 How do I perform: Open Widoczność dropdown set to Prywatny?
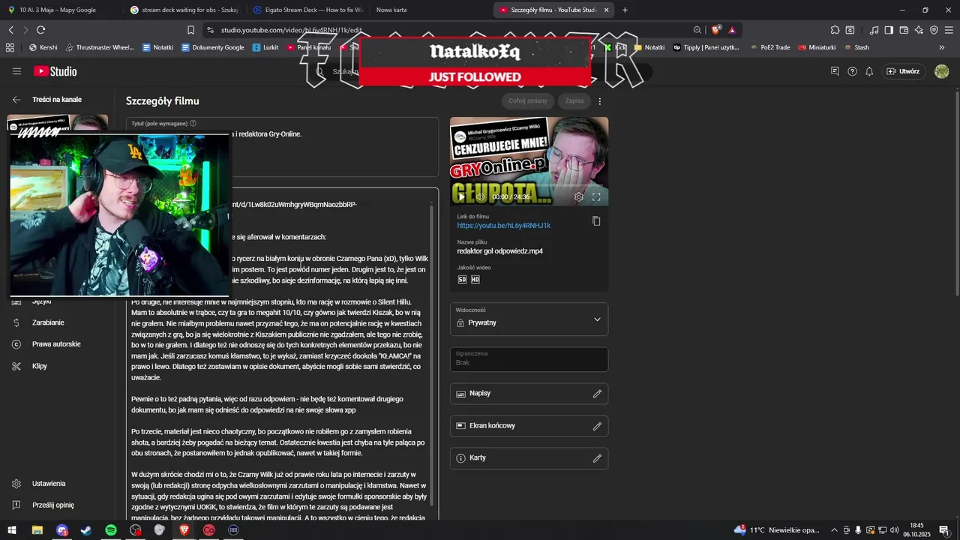point(529,319)
